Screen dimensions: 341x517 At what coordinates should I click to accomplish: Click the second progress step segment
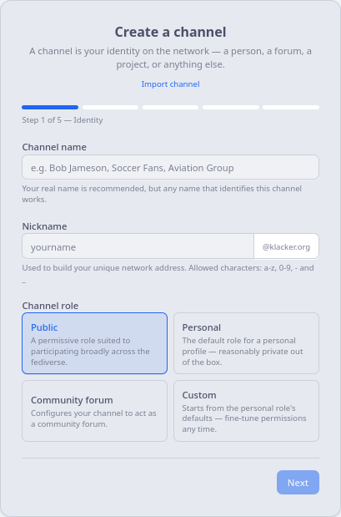111,107
